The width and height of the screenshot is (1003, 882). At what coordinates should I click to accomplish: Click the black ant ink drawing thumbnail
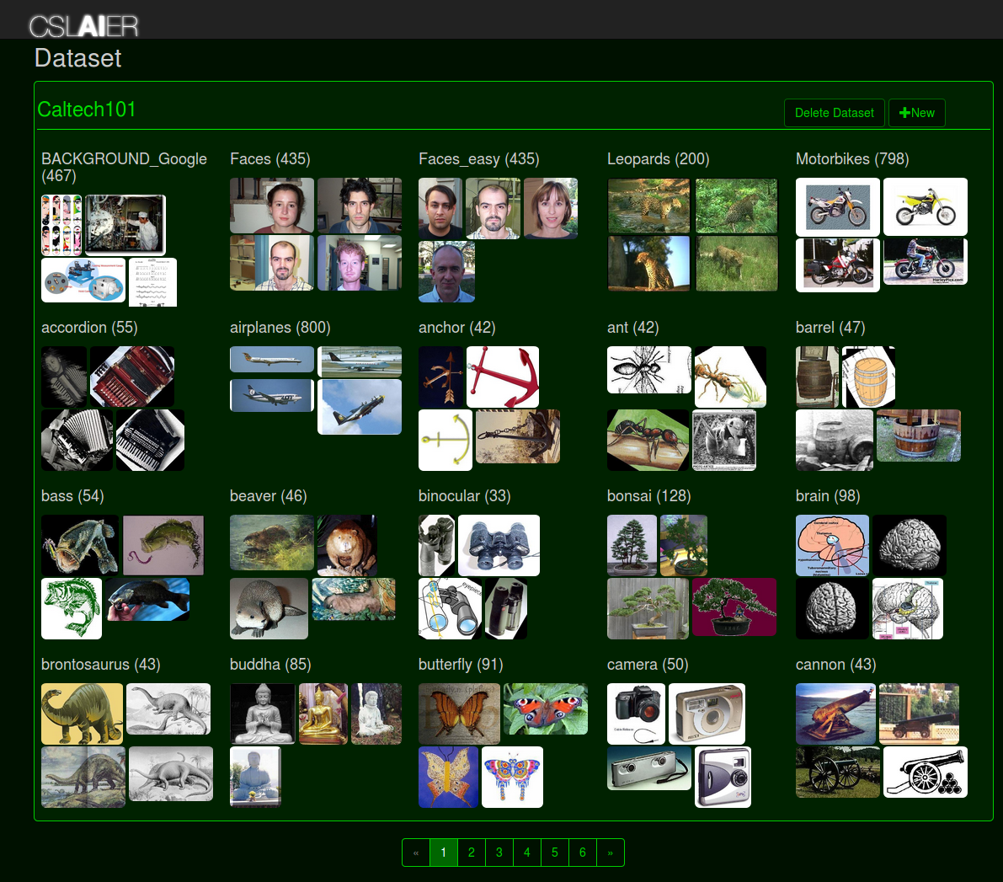pyautogui.click(x=649, y=370)
